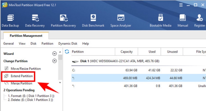Refresh the partition list

point(67,52)
